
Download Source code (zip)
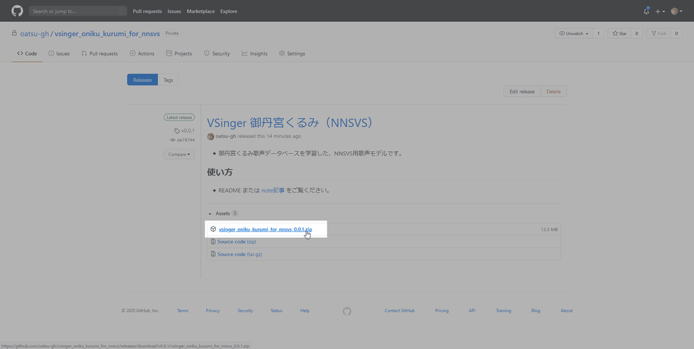[x=237, y=242]
